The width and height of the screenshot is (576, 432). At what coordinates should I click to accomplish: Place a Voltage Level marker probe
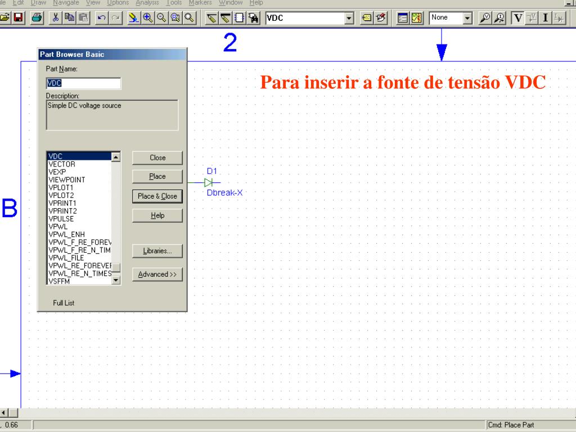coord(485,17)
